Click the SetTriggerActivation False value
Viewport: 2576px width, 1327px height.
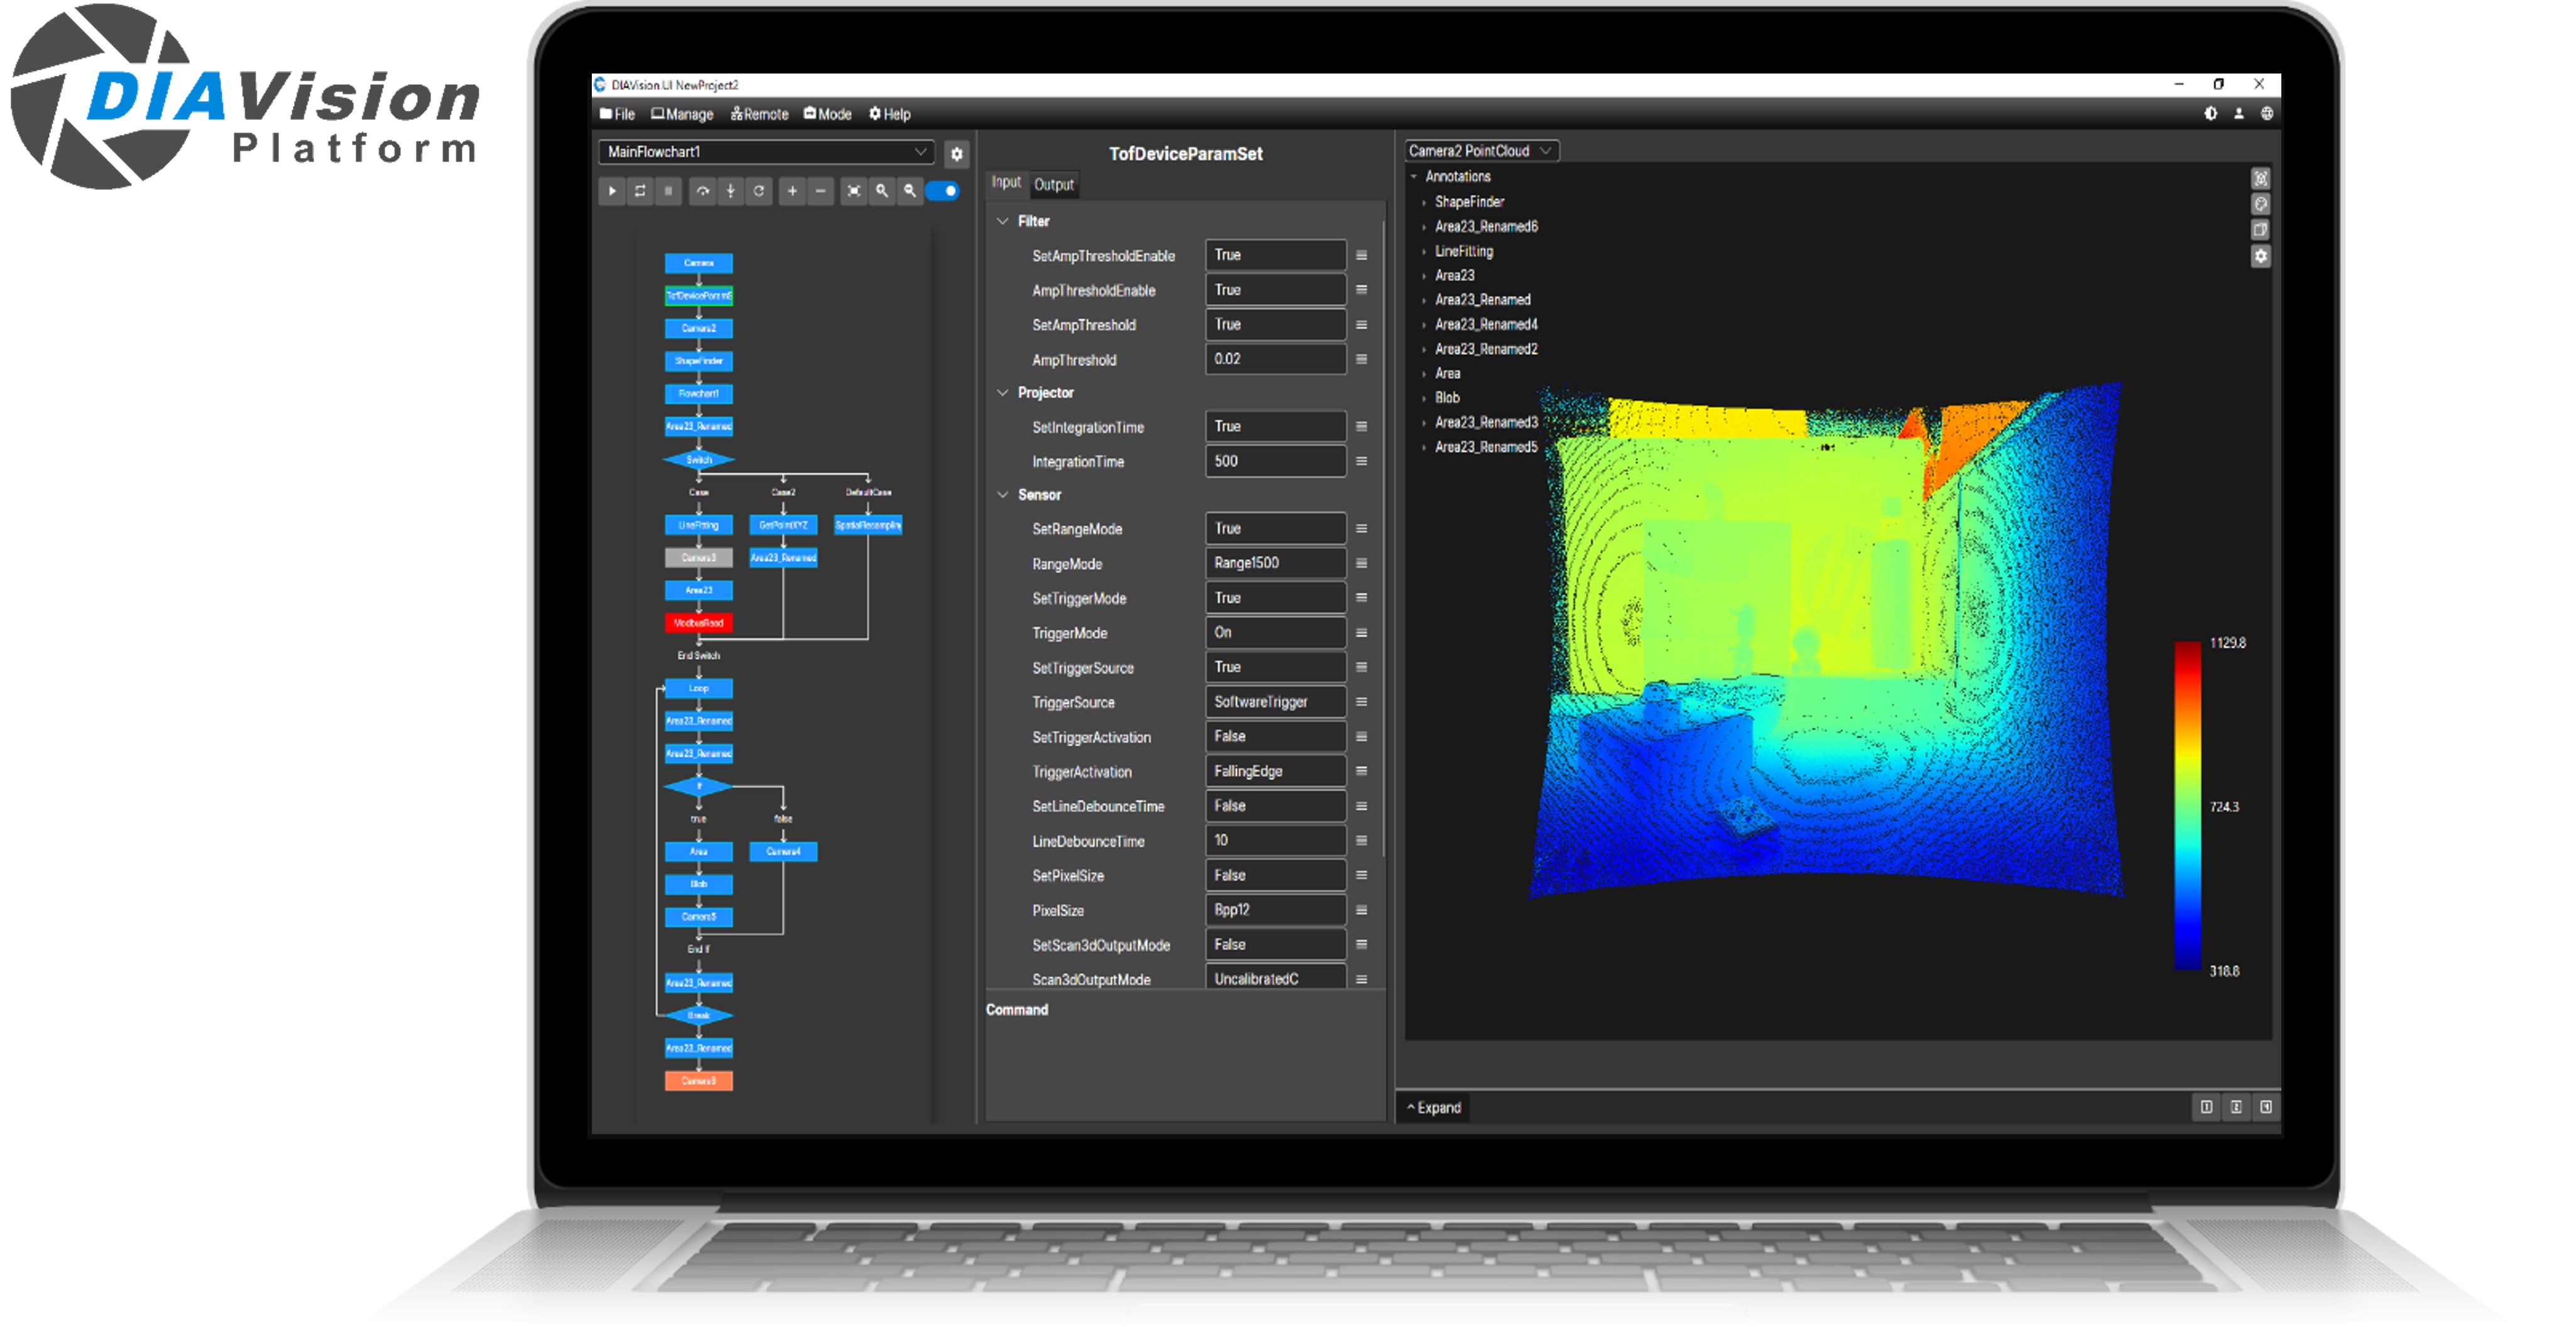(x=1275, y=737)
